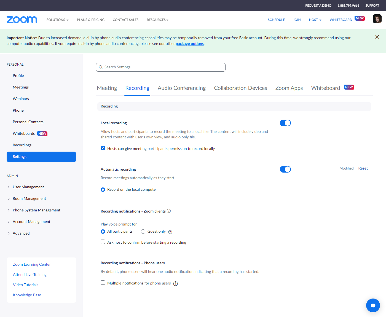Focus the Search Settings field

click(x=161, y=67)
